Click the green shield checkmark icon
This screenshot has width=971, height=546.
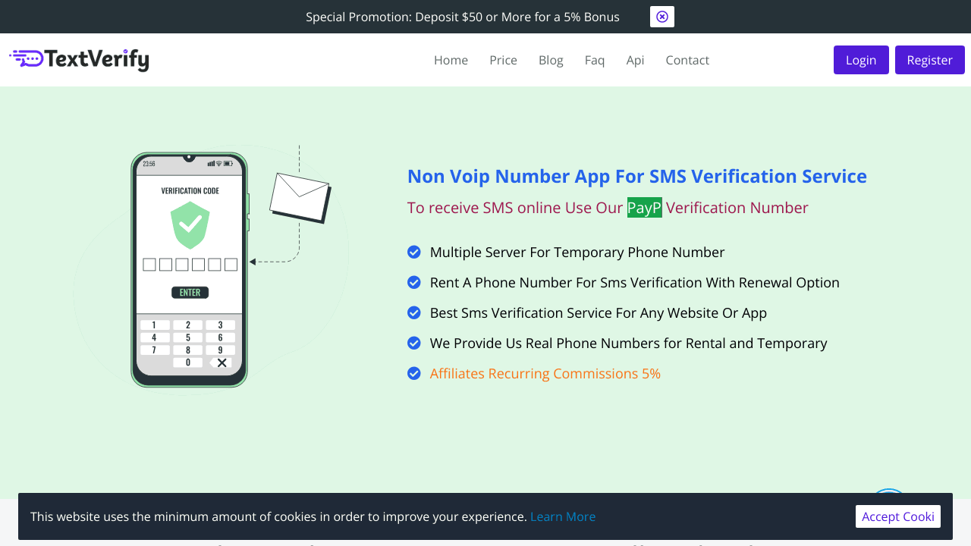tap(190, 224)
